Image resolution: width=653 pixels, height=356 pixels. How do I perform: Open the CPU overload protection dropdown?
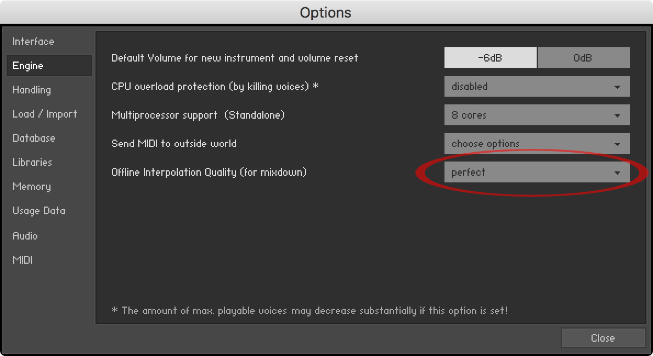(x=537, y=86)
